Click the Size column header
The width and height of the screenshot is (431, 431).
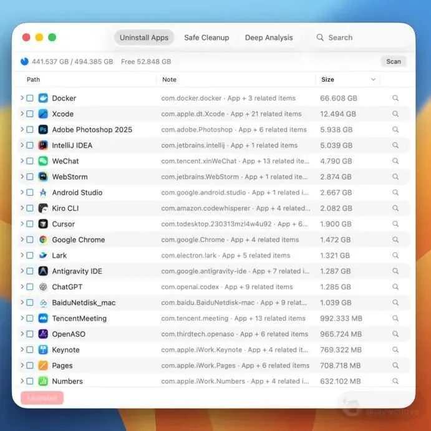tap(327, 79)
